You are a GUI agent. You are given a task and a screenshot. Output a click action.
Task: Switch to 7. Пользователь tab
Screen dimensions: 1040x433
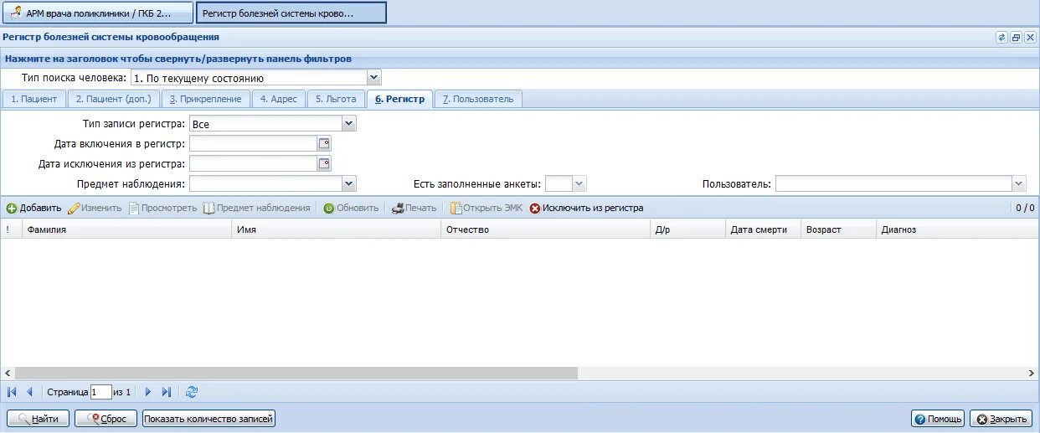(x=478, y=99)
